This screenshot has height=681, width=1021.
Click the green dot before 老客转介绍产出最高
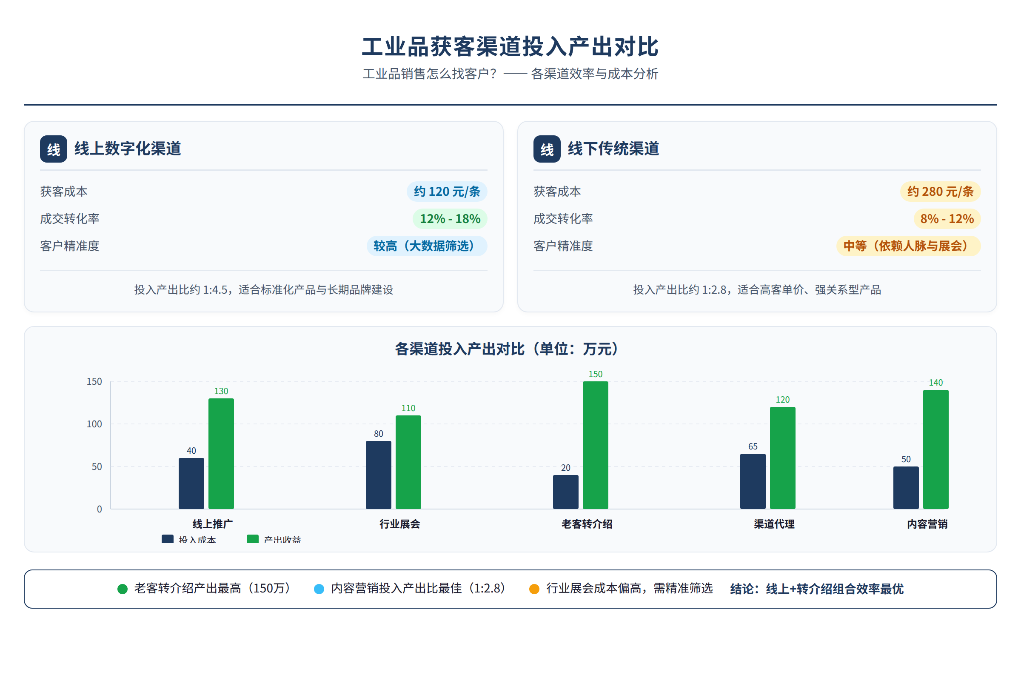click(123, 589)
